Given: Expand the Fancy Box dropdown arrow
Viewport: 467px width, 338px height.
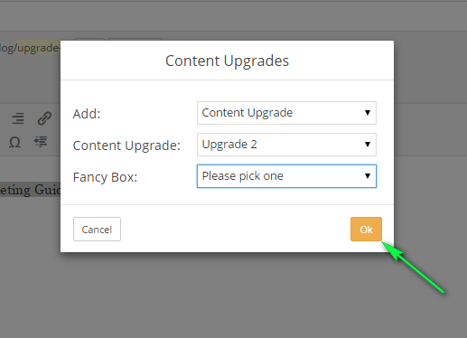Looking at the screenshot, I should (x=368, y=176).
